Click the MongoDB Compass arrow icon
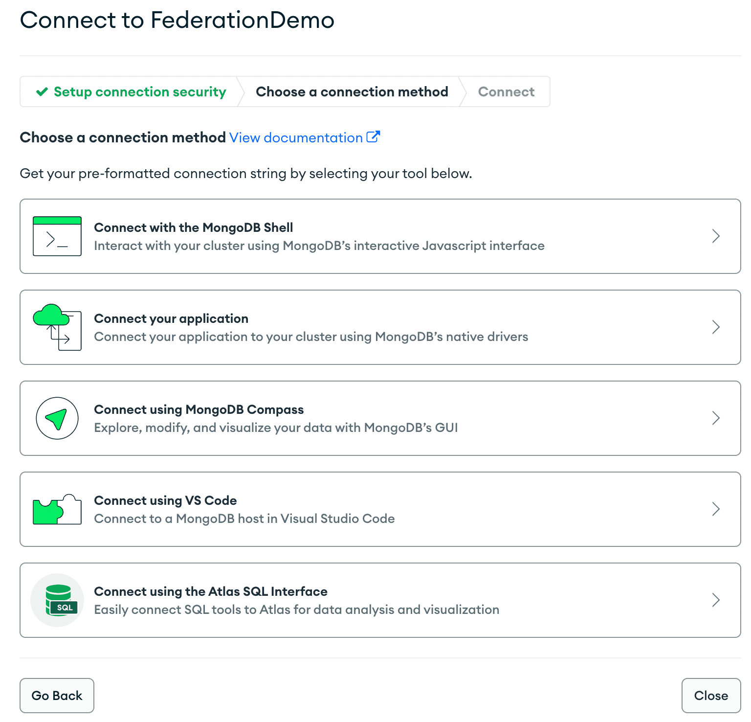751x722 pixels. tap(57, 418)
